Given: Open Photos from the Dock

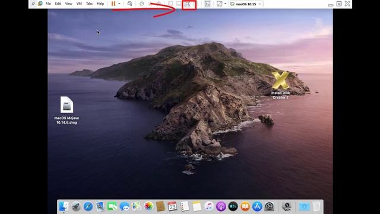Looking at the screenshot, I should (x=148, y=206).
